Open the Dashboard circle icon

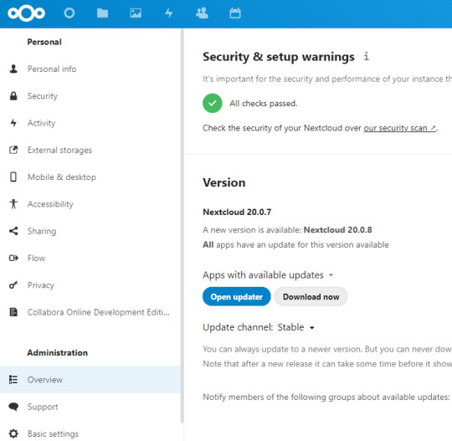[x=69, y=13]
